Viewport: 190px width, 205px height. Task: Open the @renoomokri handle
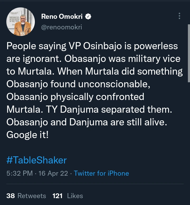point(62,26)
